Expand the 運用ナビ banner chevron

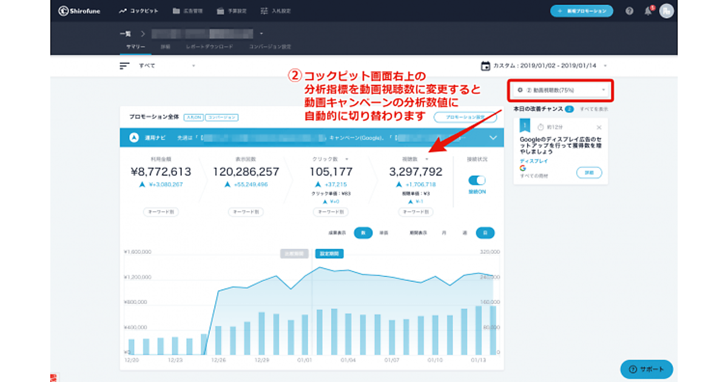[493, 138]
